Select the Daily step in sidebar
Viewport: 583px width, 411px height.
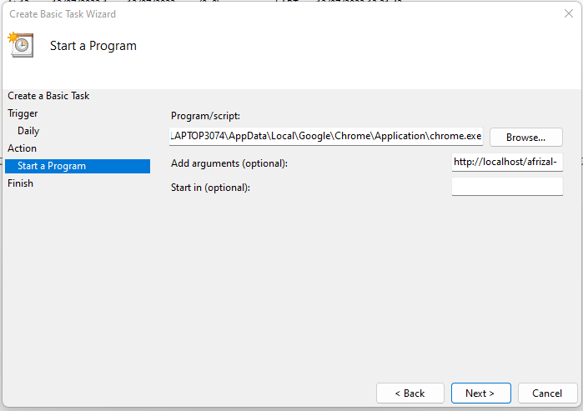pos(28,131)
